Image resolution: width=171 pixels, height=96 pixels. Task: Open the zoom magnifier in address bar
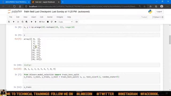point(140,6)
